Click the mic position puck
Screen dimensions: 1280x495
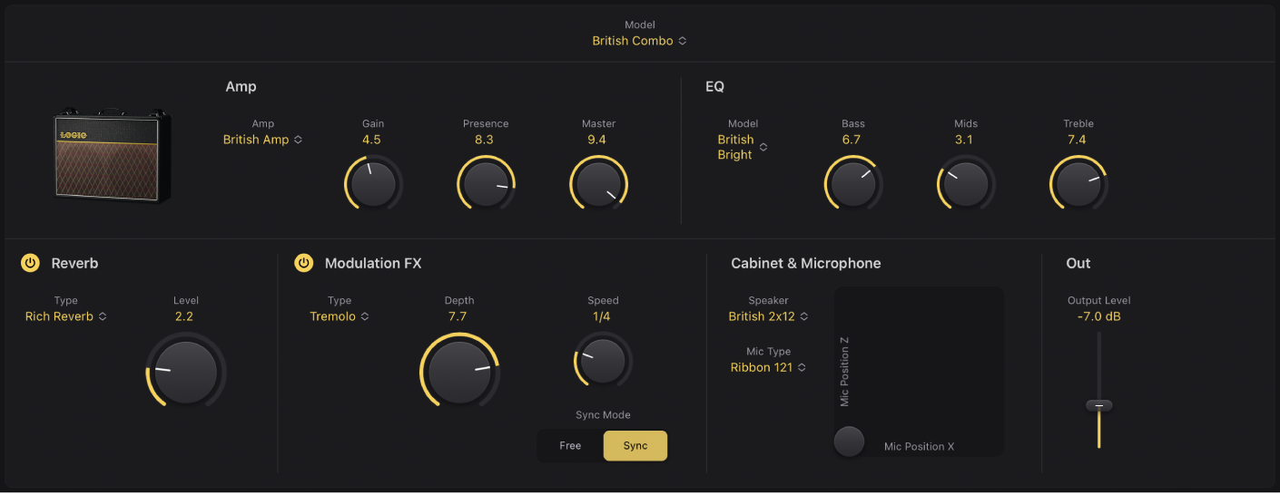pos(849,442)
